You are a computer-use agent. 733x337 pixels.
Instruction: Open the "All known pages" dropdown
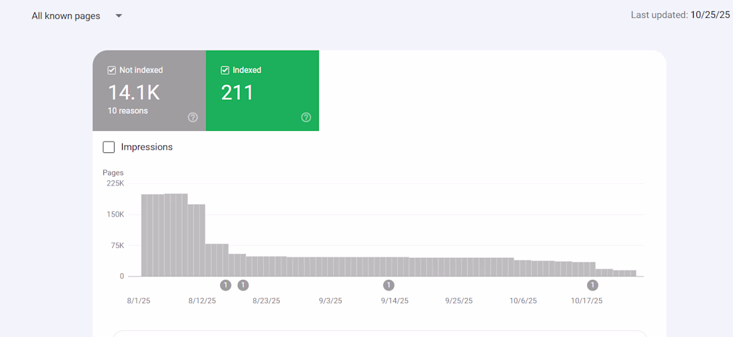point(66,16)
